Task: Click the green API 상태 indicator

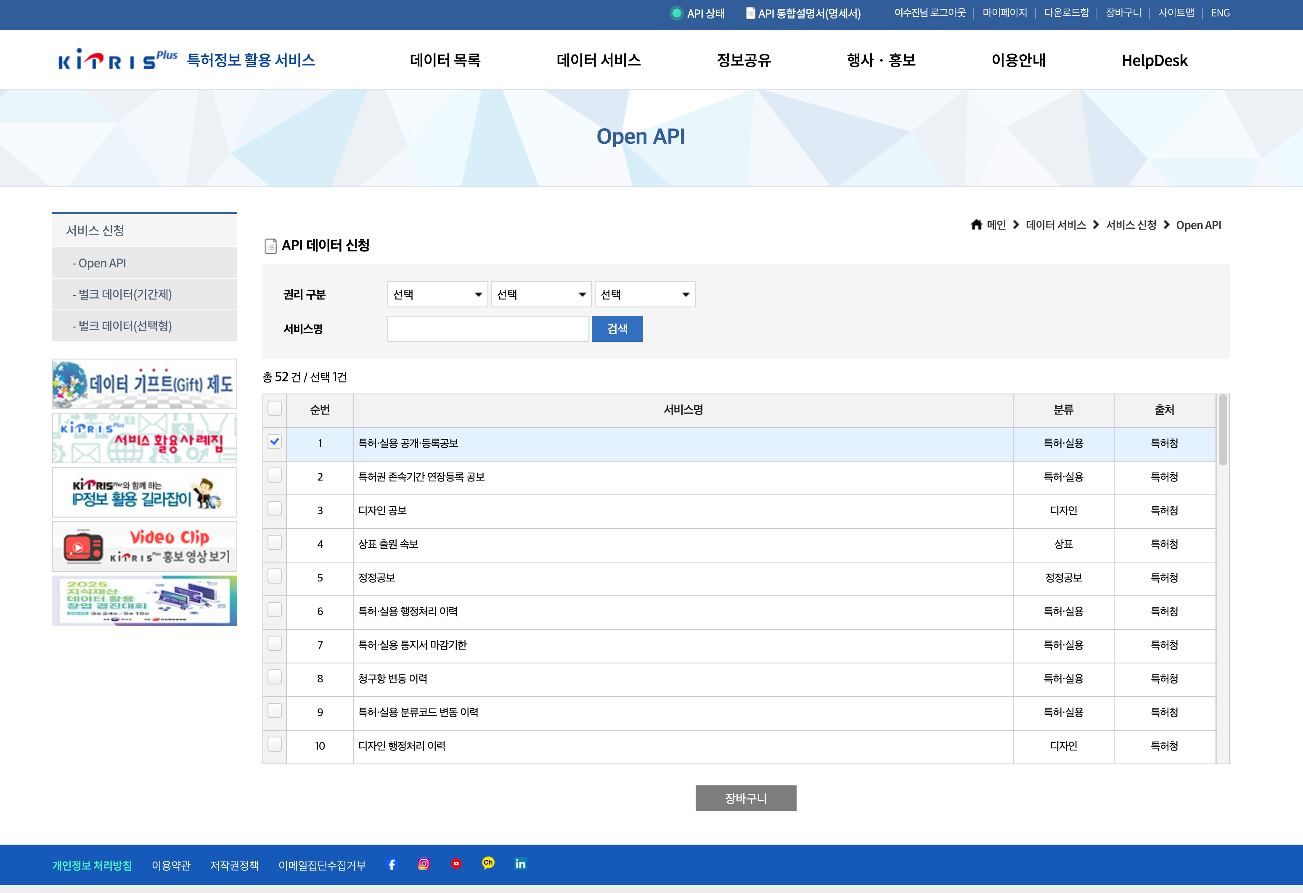Action: click(677, 13)
